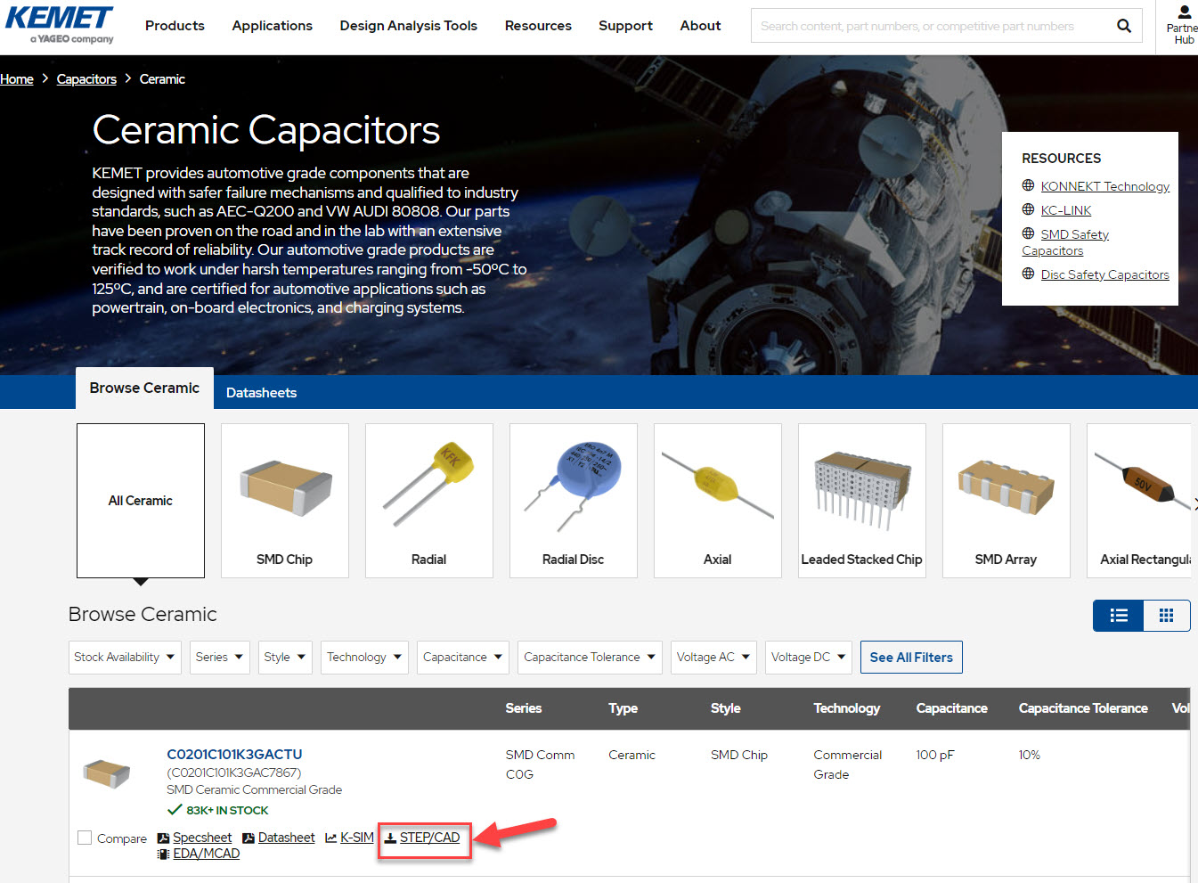This screenshot has height=883, width=1198.
Task: Select the Radial Disc category card
Action: (x=574, y=501)
